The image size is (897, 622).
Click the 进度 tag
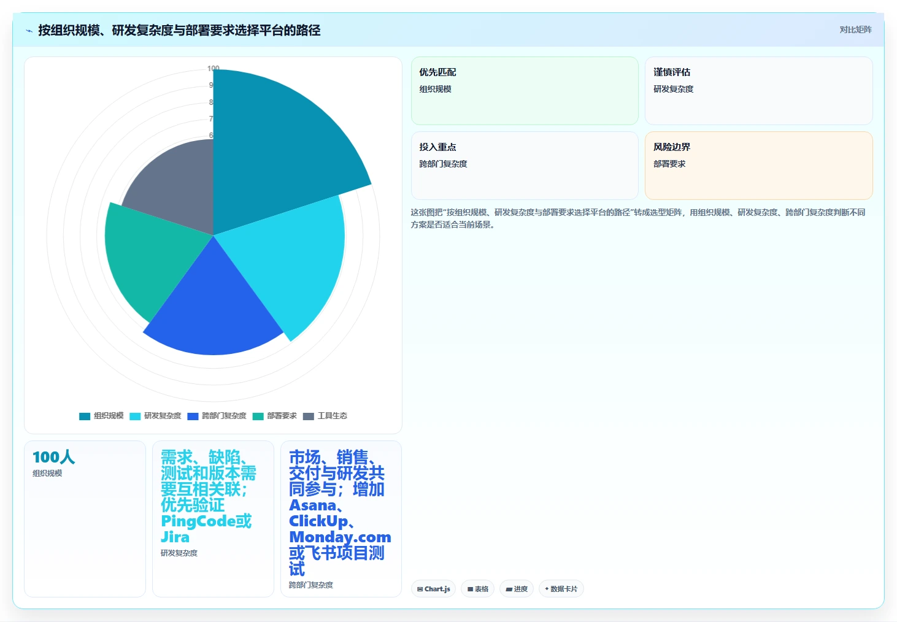tap(517, 589)
